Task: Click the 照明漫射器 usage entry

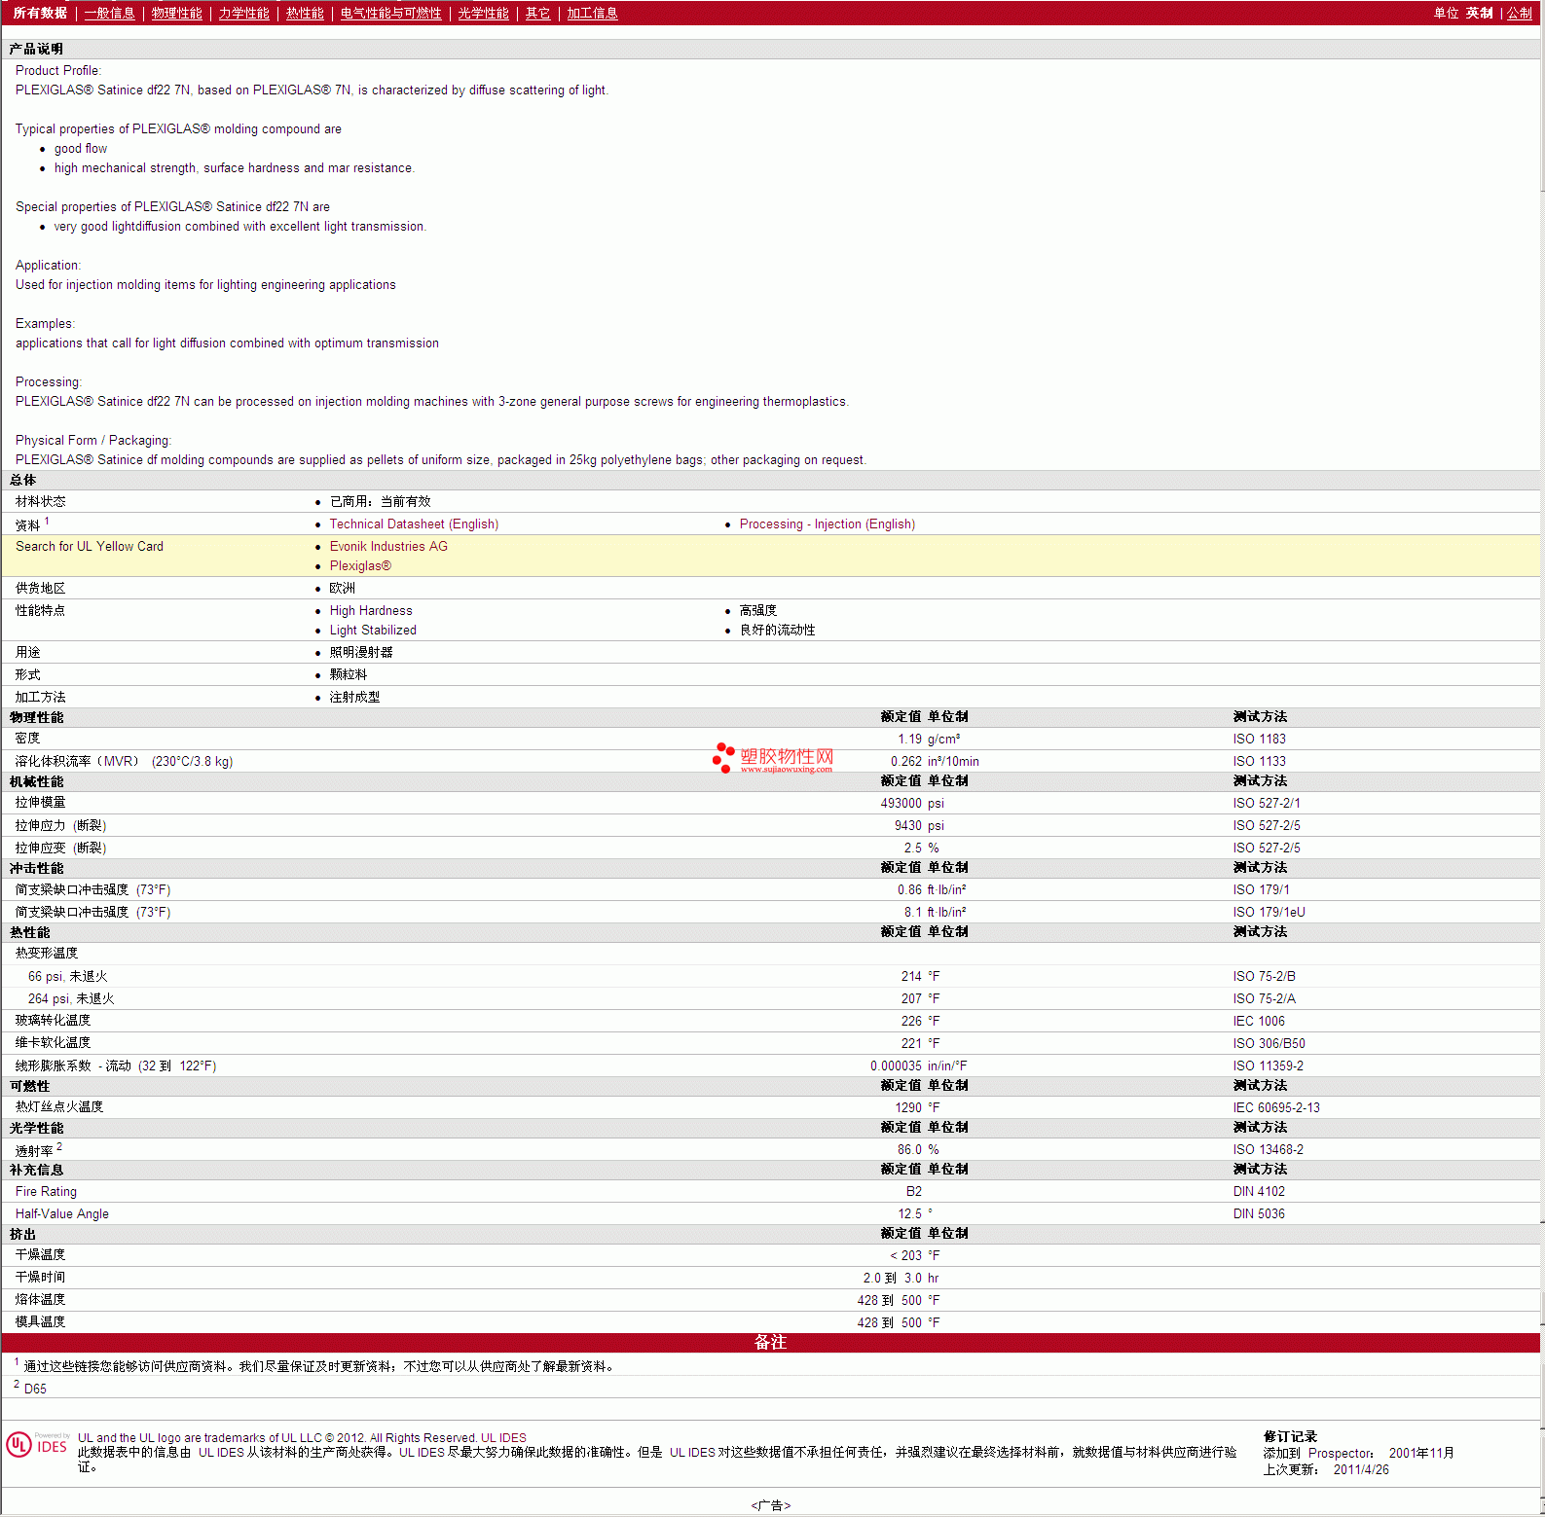Action: [x=361, y=653]
